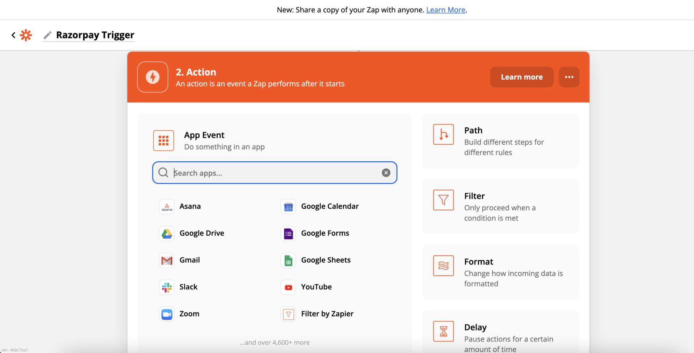694x353 pixels.
Task: Select the Slack app icon
Action: click(167, 287)
